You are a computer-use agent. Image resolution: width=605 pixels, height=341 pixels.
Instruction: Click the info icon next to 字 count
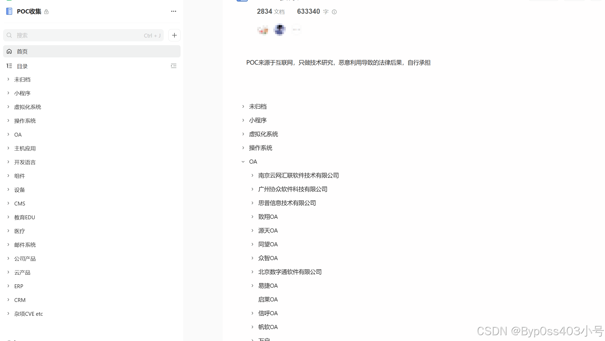pos(334,12)
